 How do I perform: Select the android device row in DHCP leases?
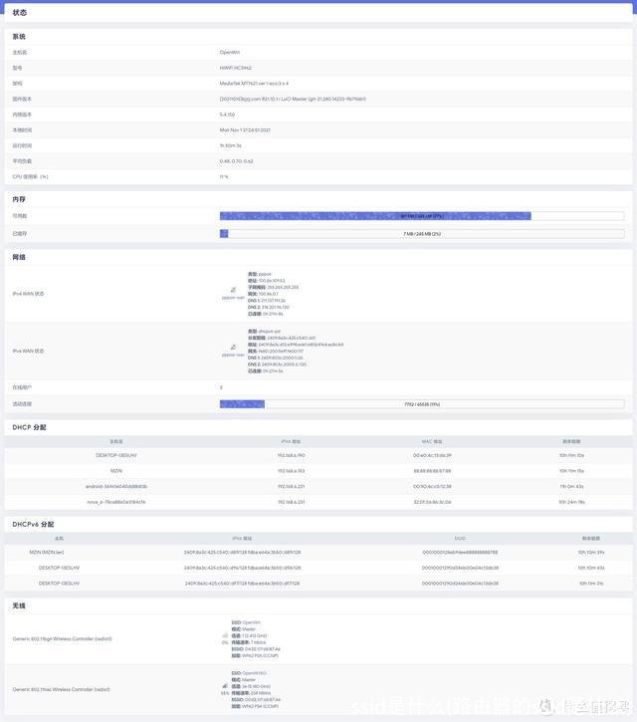coord(115,486)
